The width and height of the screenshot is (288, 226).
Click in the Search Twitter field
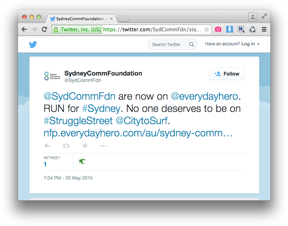click(172, 44)
